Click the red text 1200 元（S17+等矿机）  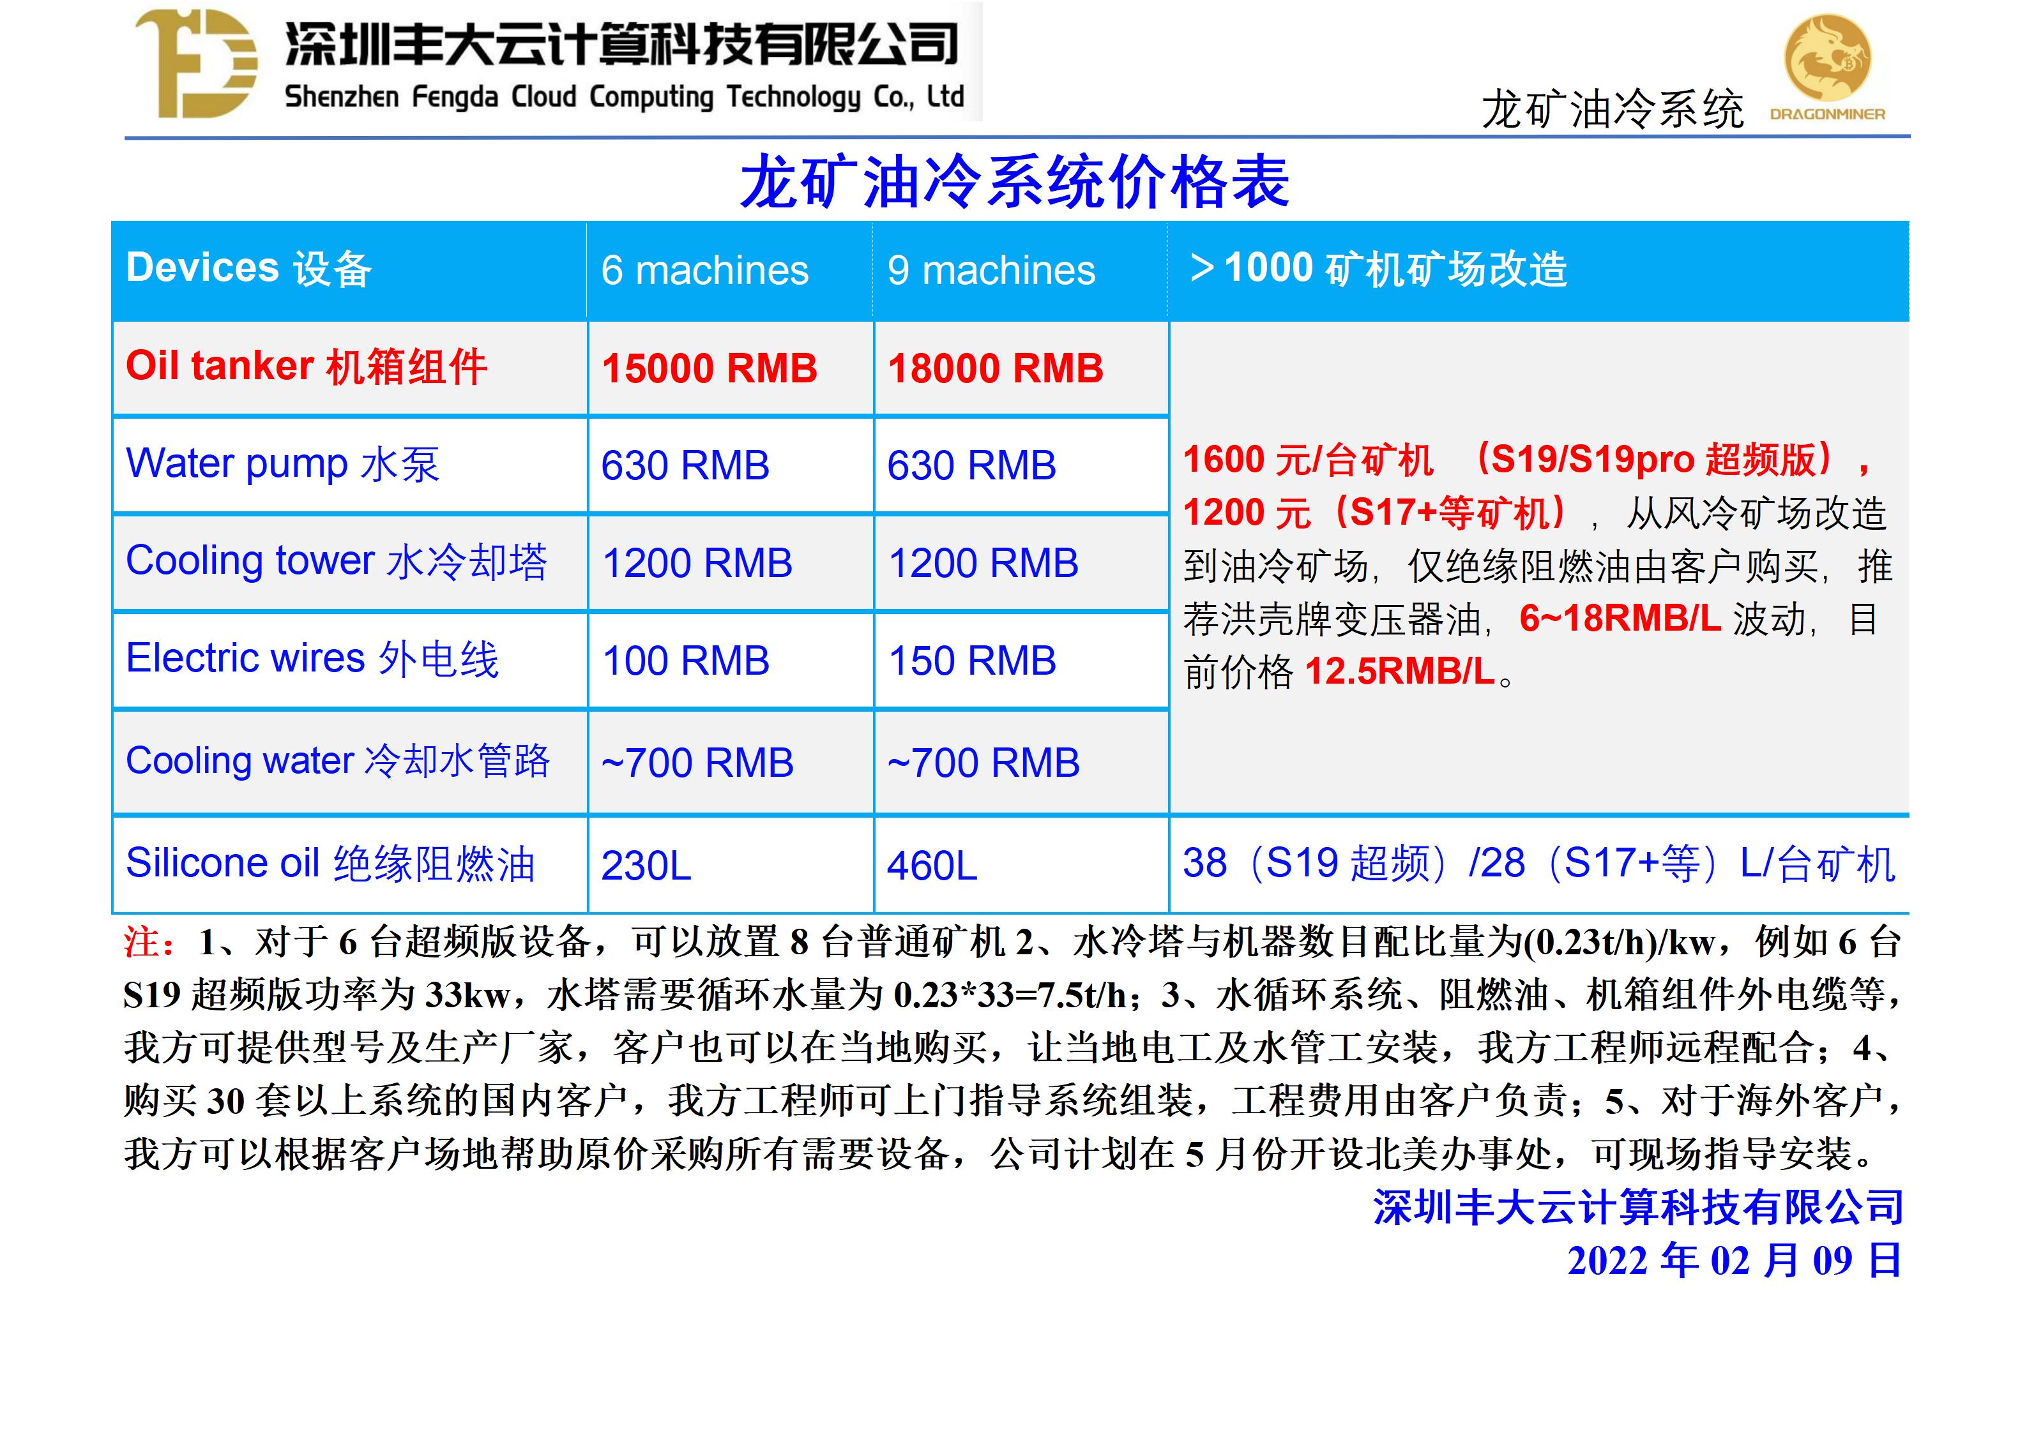click(1376, 513)
